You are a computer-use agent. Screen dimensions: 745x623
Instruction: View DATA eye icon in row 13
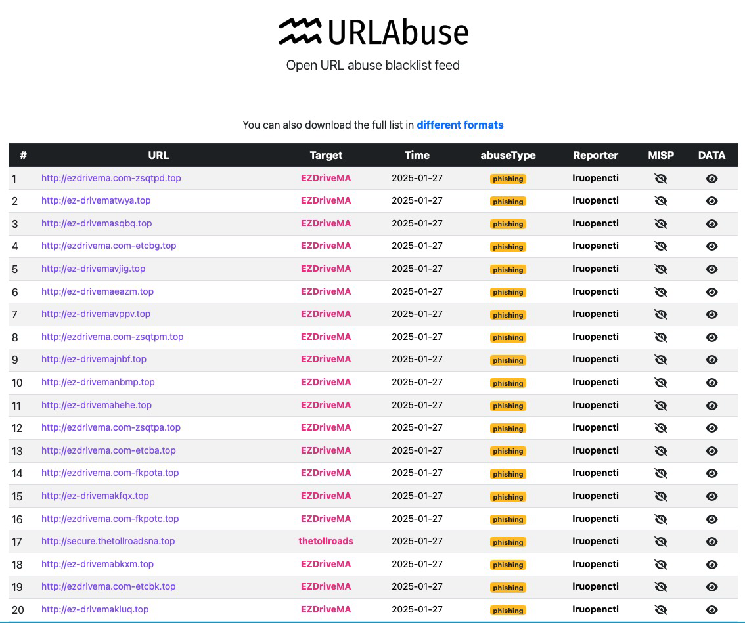(711, 450)
